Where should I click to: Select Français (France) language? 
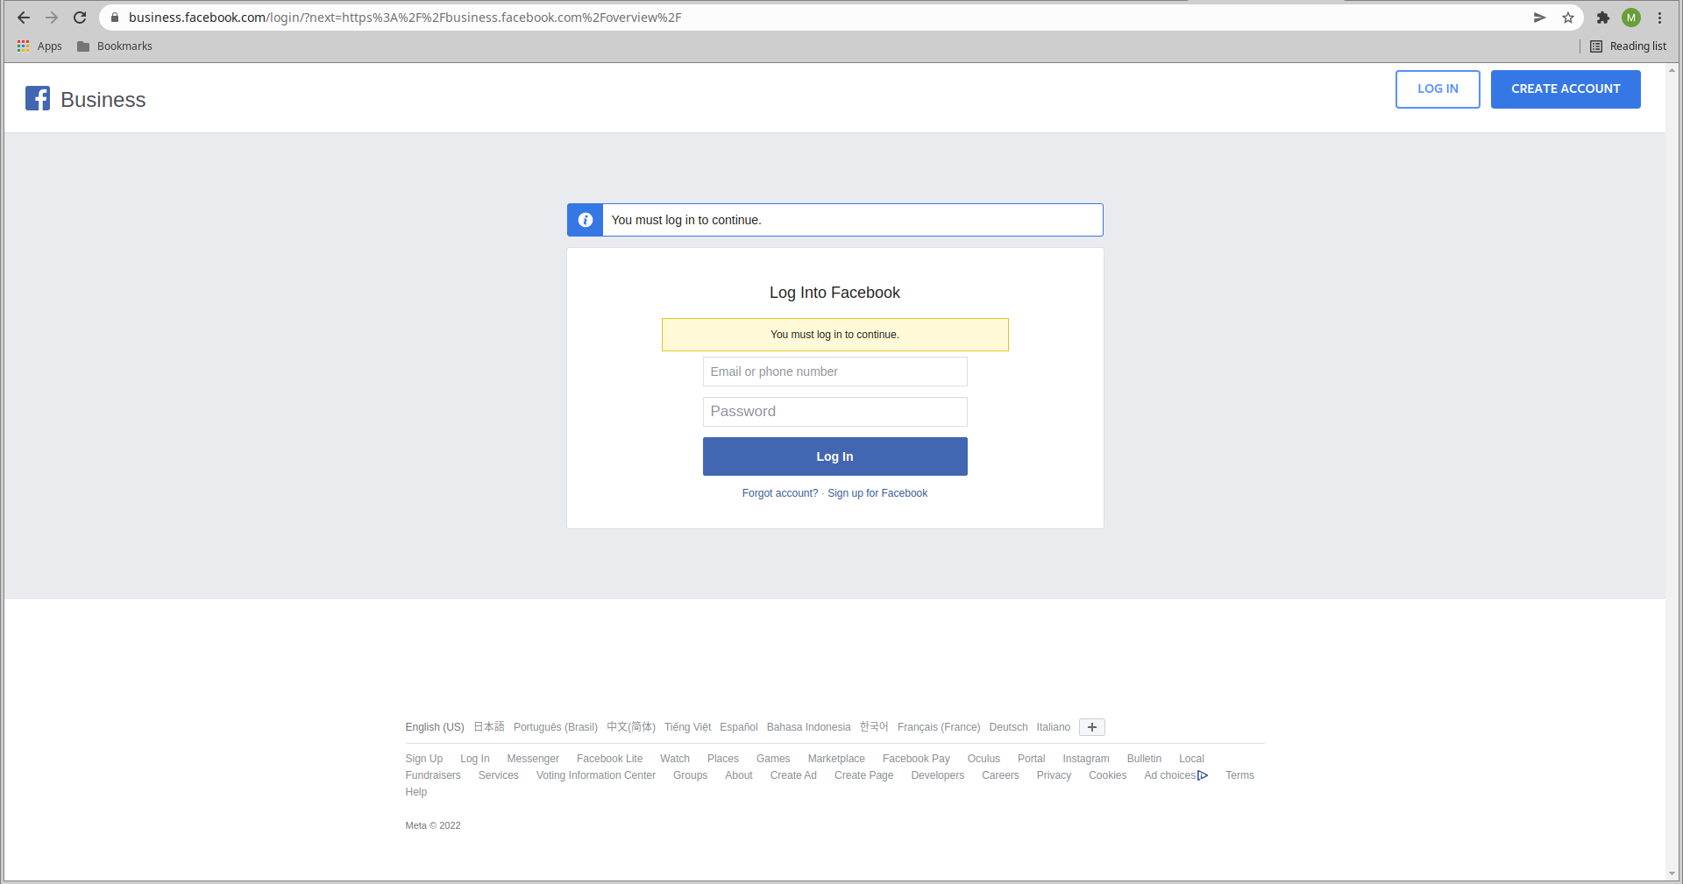pos(939,727)
